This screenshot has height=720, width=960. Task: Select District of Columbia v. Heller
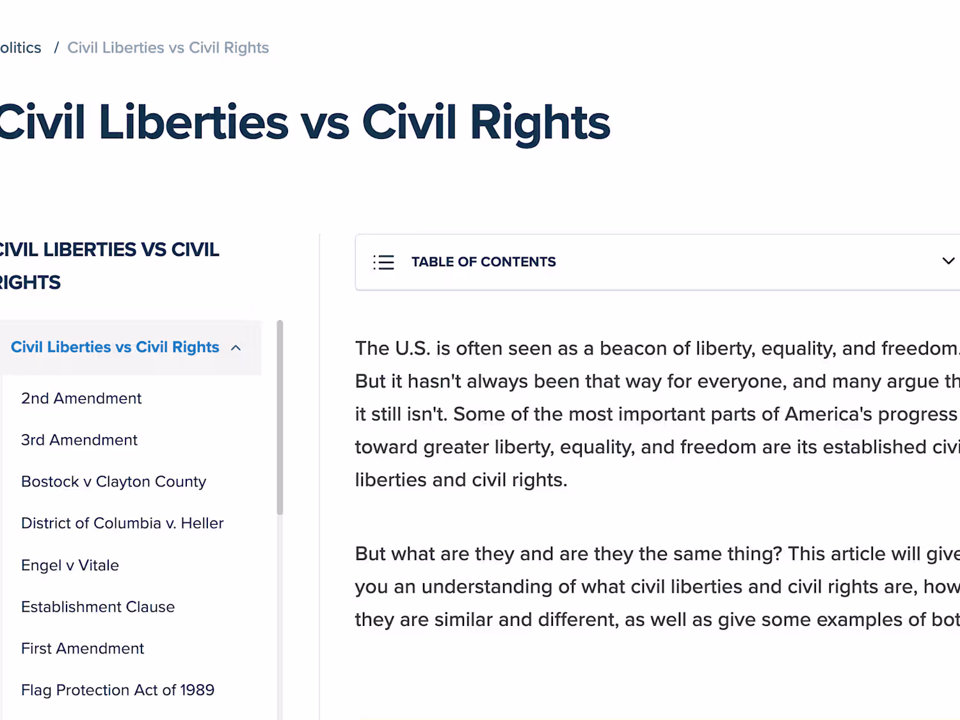pos(122,523)
